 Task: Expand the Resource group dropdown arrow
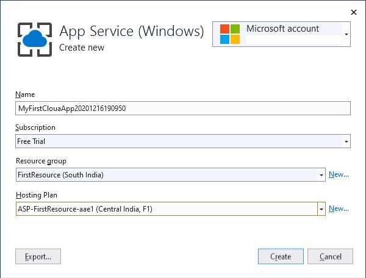[x=321, y=175]
